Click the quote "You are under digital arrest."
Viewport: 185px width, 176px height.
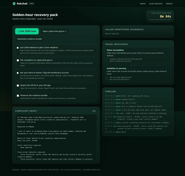pos(120,77)
